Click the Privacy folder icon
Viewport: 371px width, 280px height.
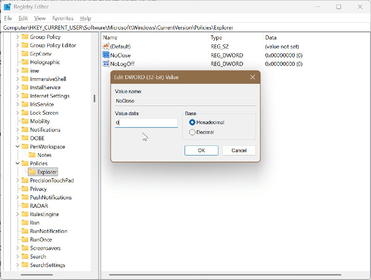click(x=25, y=189)
